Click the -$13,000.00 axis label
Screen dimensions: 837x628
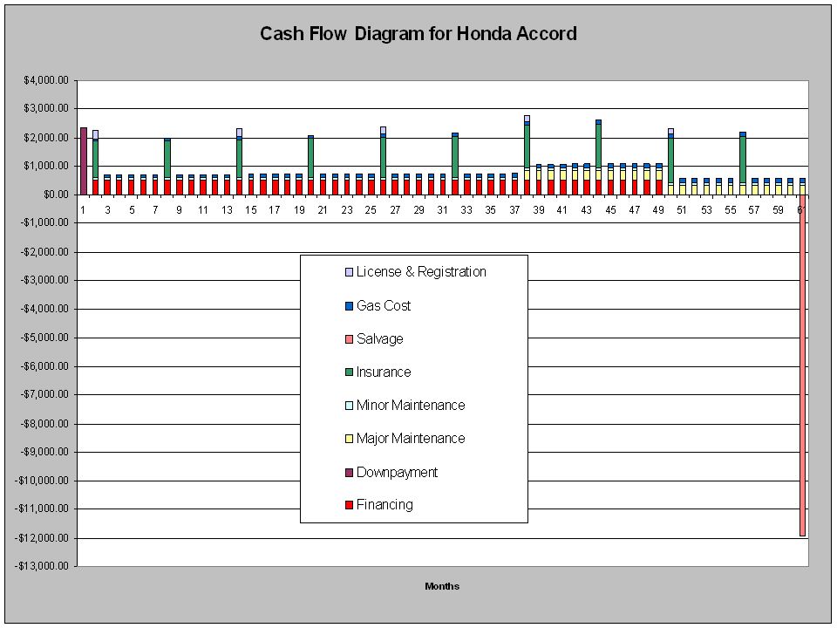43,566
